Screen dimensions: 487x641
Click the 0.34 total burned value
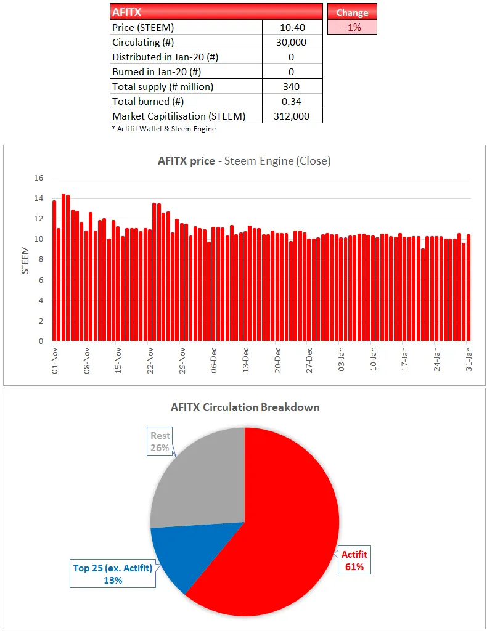[291, 101]
